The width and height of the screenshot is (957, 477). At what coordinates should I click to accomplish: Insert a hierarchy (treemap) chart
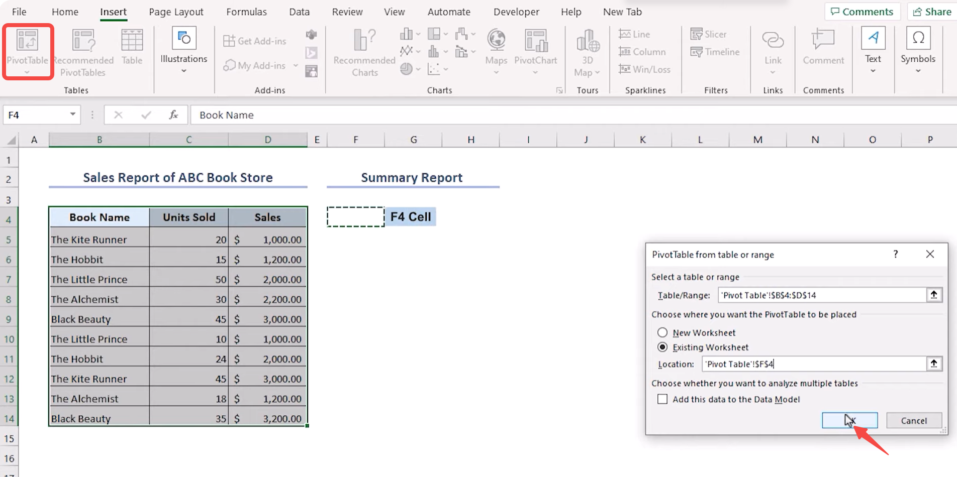coord(437,34)
